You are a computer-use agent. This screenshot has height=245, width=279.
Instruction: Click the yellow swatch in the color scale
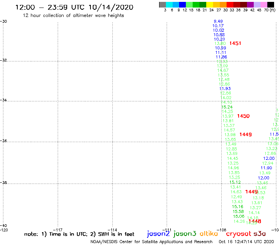click(210, 5)
